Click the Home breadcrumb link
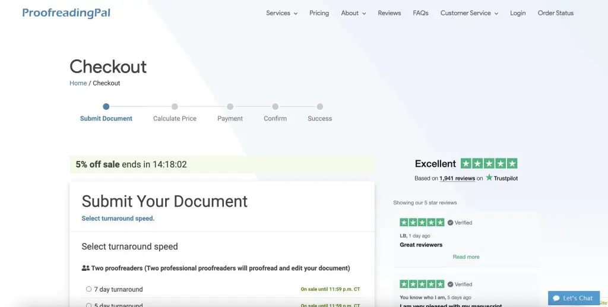 coord(78,83)
